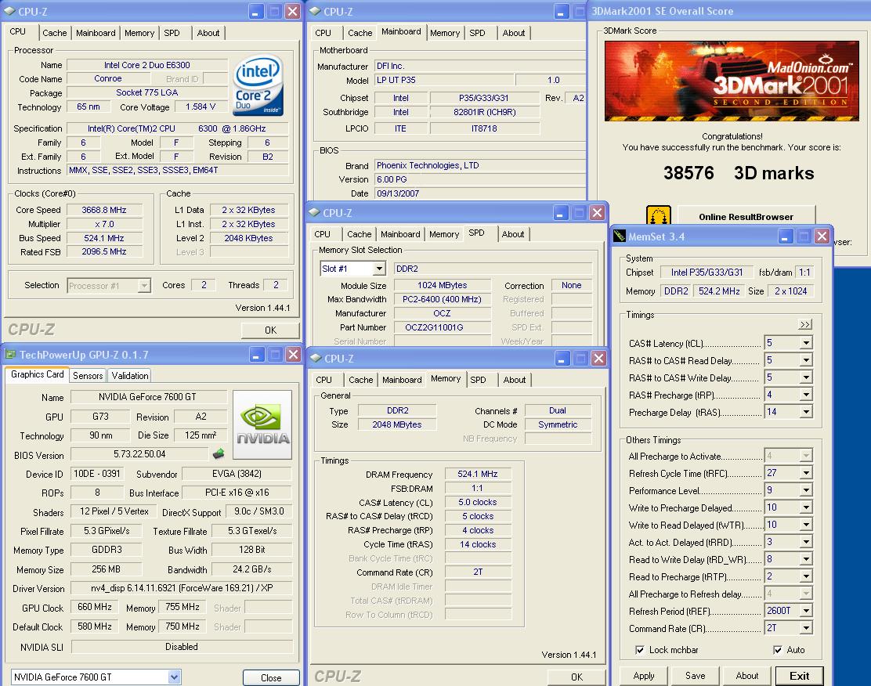Open the RAS# to CAS# Read Delay dropdown
The height and width of the screenshot is (686, 871).
(x=806, y=360)
